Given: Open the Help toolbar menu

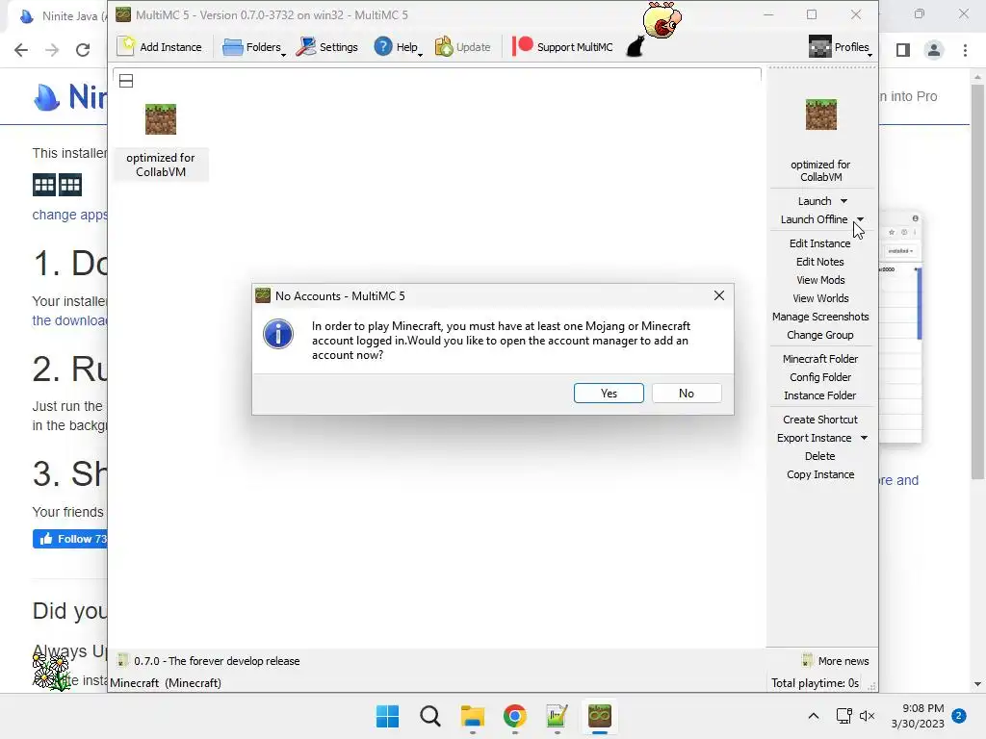Looking at the screenshot, I should [398, 46].
